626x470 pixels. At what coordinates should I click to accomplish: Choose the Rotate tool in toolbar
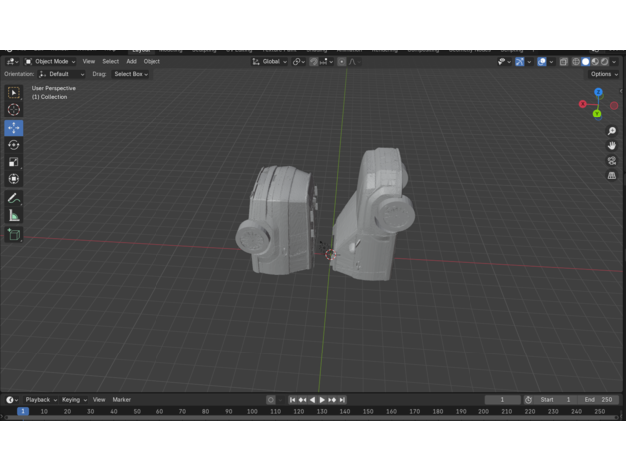click(14, 145)
